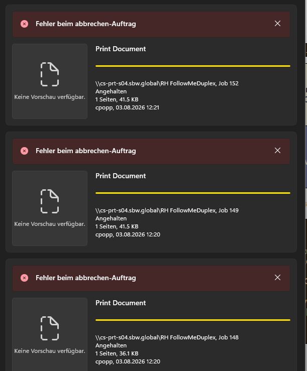The width and height of the screenshot is (307, 371).
Task: Click the missing-preview document icon for Job 149
Action: tap(50, 201)
